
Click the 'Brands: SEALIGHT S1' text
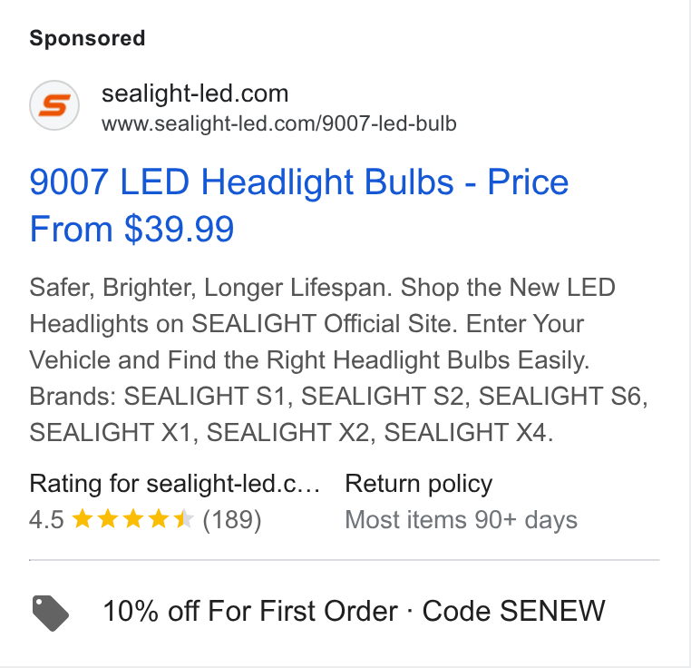158,397
